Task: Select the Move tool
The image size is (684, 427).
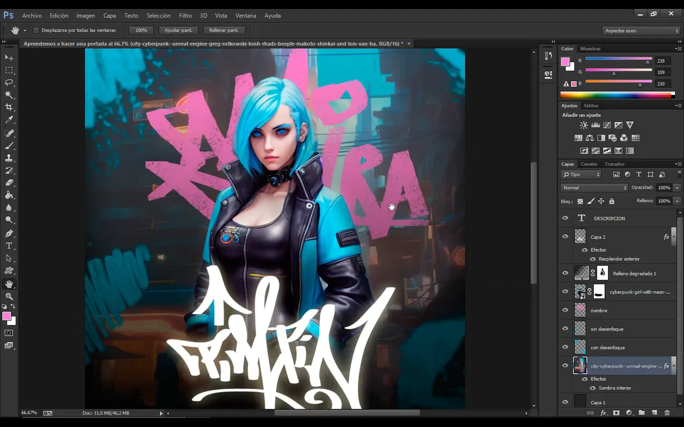Action: click(x=9, y=58)
